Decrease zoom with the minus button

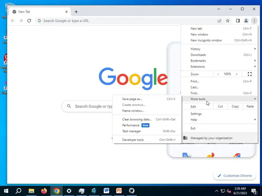click(218, 74)
